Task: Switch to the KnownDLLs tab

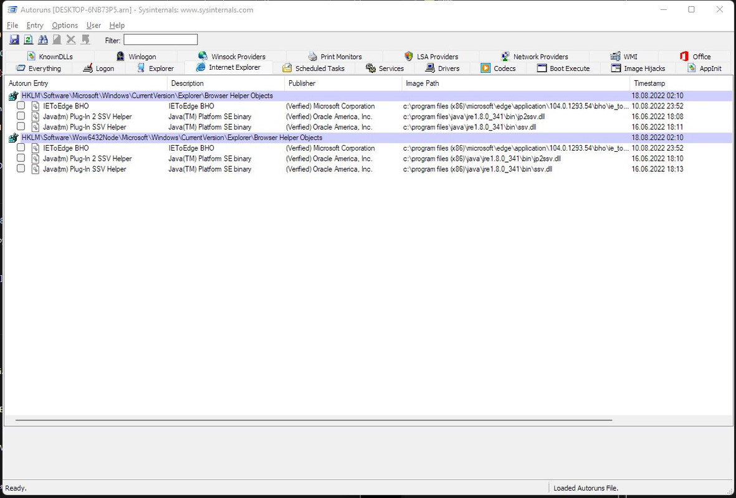Action: coord(50,57)
